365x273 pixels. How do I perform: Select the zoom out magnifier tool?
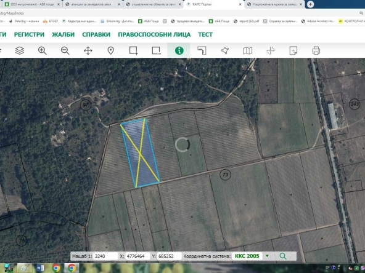coord(65,50)
